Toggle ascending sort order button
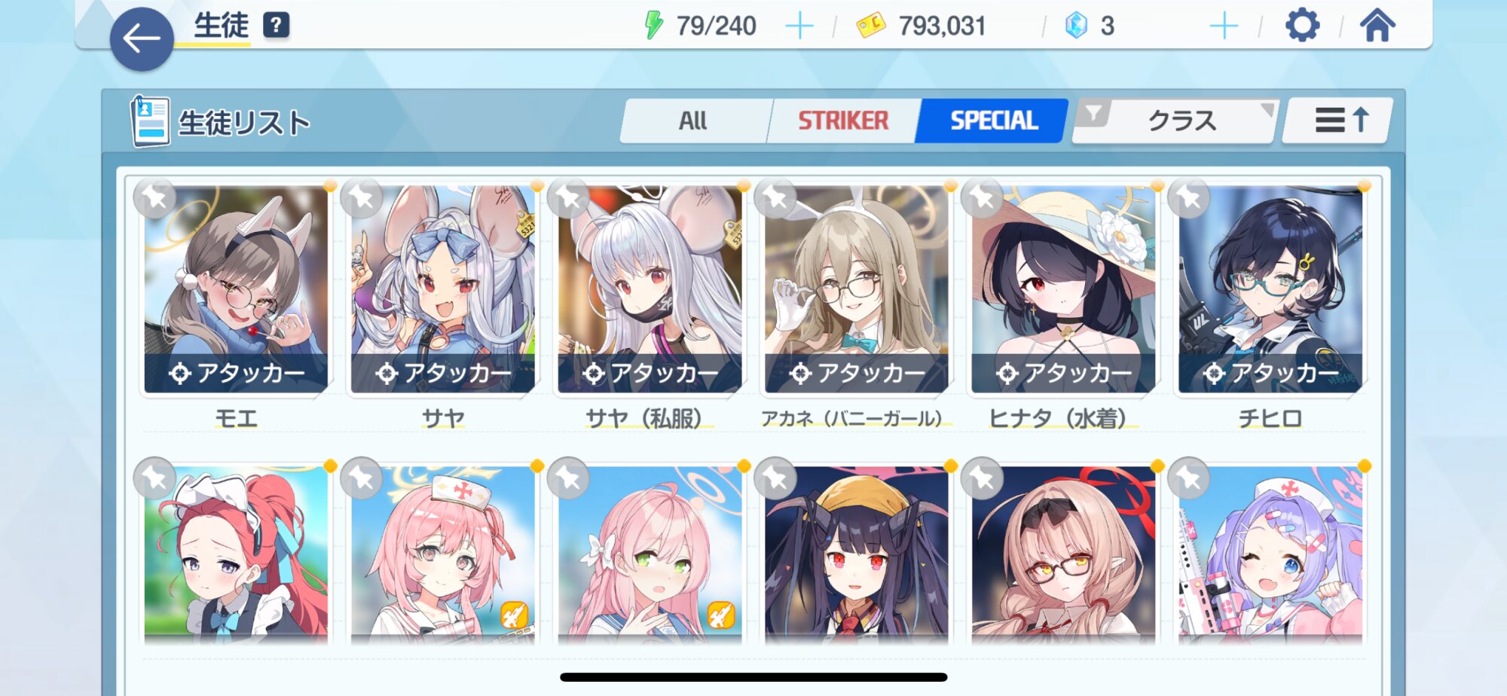This screenshot has height=696, width=1507. click(1340, 121)
